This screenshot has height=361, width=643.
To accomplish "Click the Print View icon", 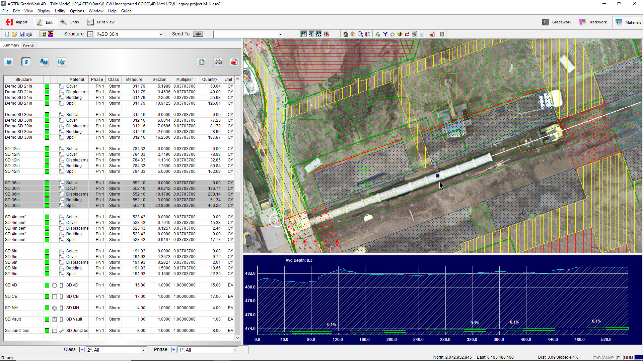I will pyautogui.click(x=90, y=22).
